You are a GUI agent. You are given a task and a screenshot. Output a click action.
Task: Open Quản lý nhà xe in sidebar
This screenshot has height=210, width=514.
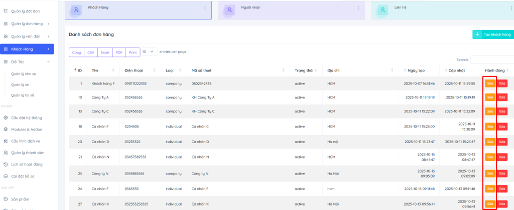tap(23, 73)
